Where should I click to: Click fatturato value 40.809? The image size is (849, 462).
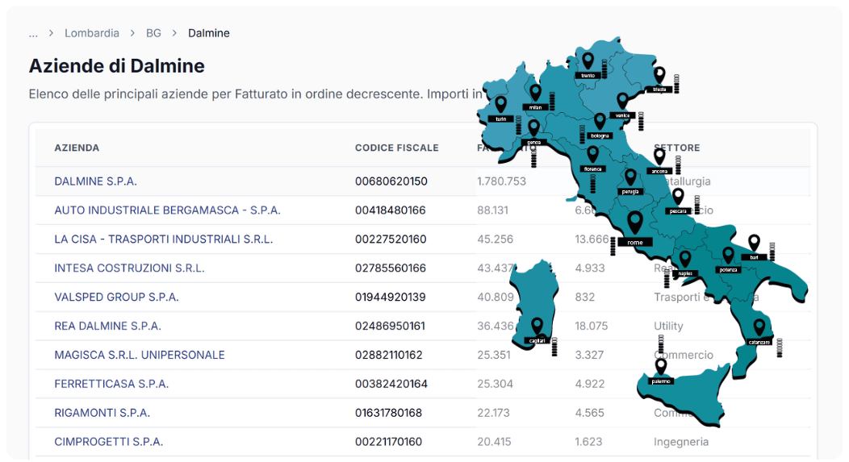[495, 297]
